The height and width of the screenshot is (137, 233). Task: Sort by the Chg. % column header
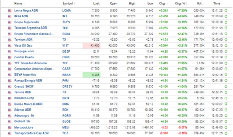[x=181, y=3]
